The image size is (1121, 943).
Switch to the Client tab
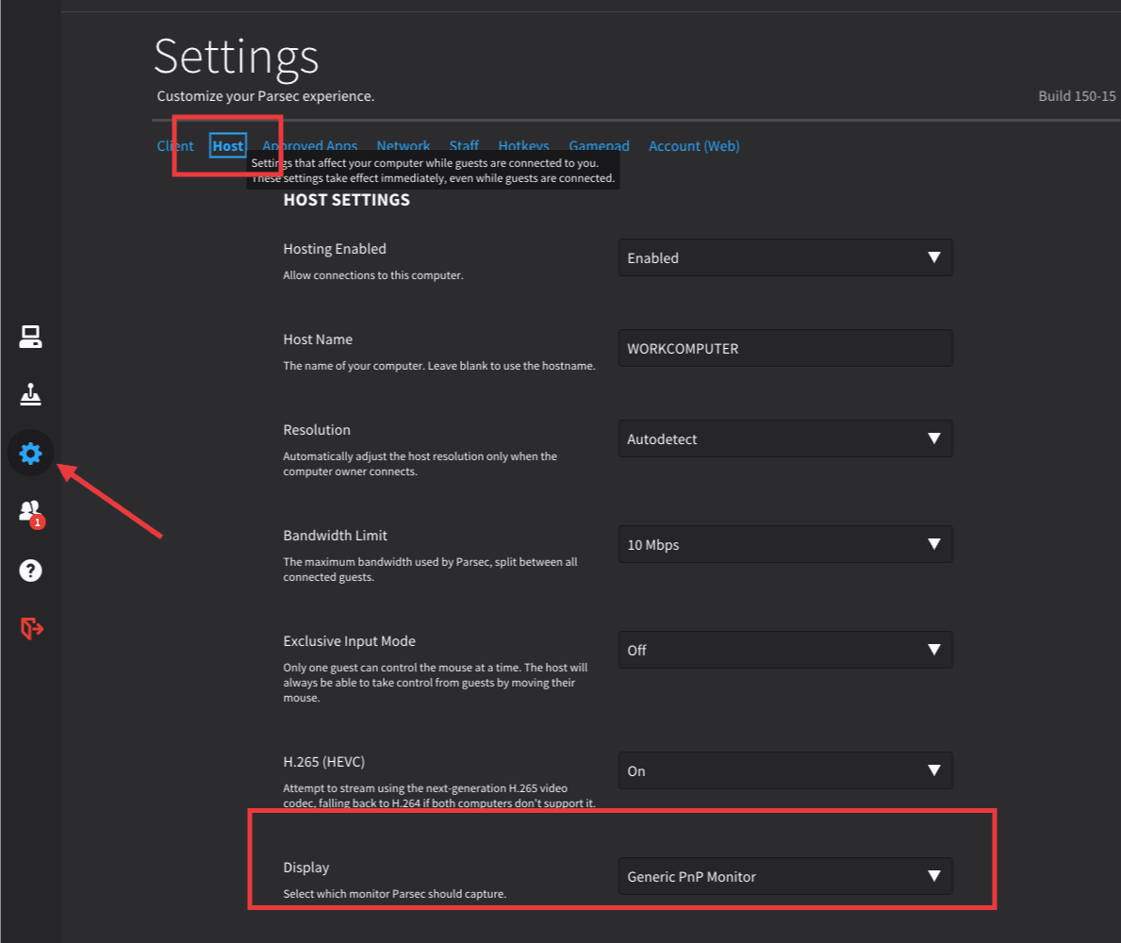point(175,146)
